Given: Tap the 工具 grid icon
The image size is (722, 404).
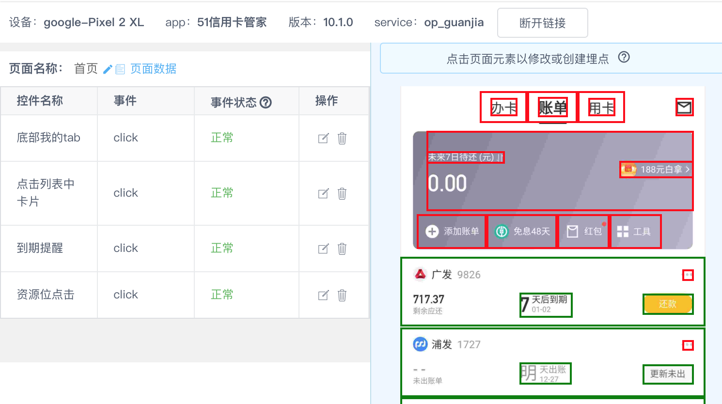Looking at the screenshot, I should (x=623, y=232).
